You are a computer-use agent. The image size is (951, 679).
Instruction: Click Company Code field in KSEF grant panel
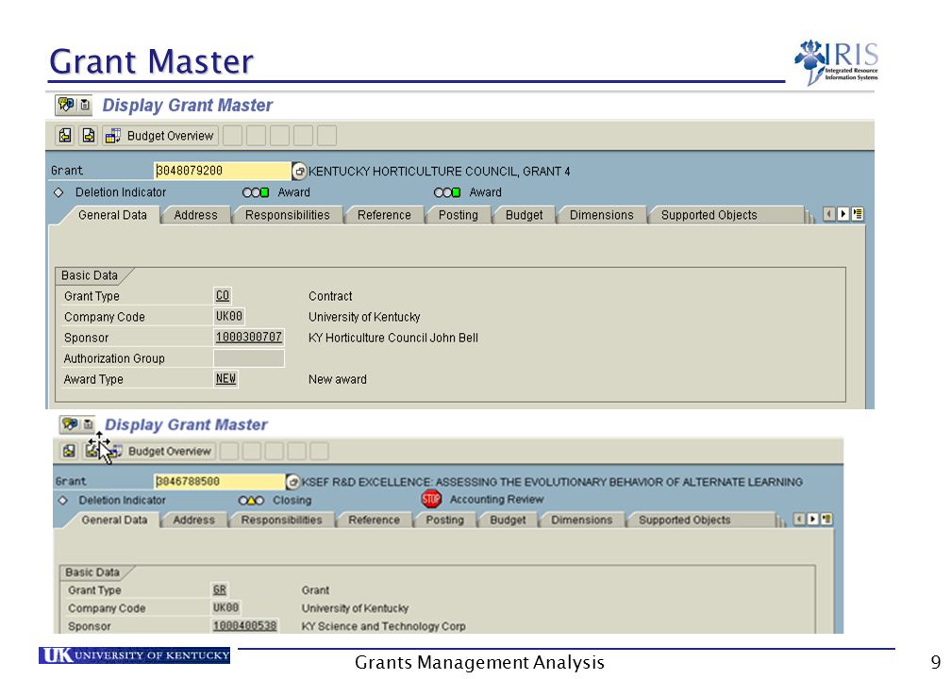point(225,607)
